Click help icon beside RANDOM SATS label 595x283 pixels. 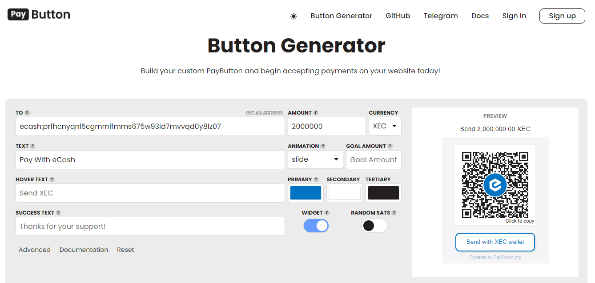[394, 213]
